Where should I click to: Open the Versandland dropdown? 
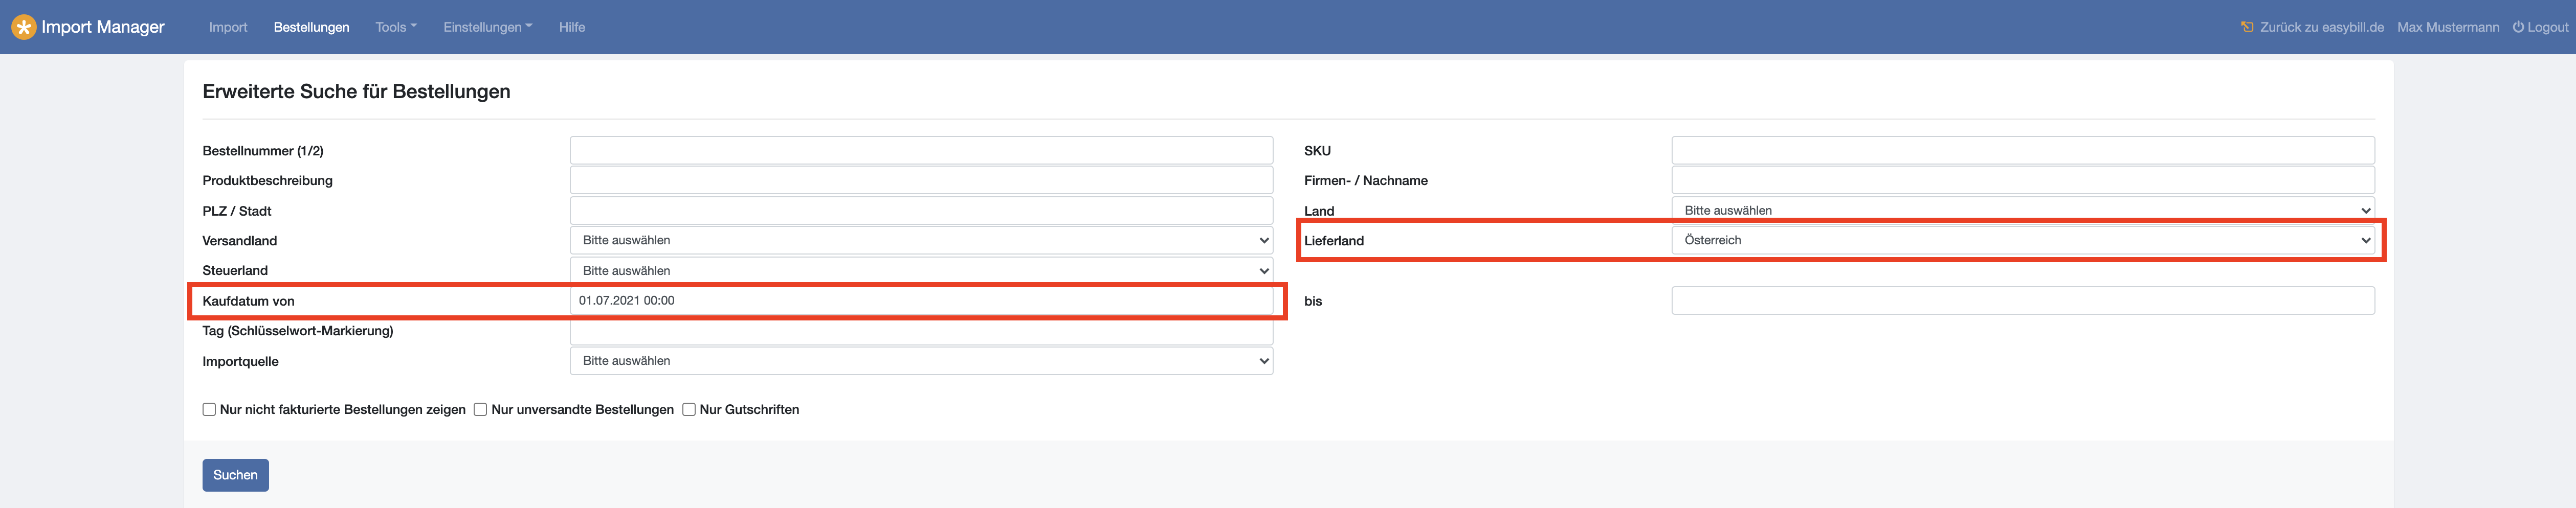(920, 240)
